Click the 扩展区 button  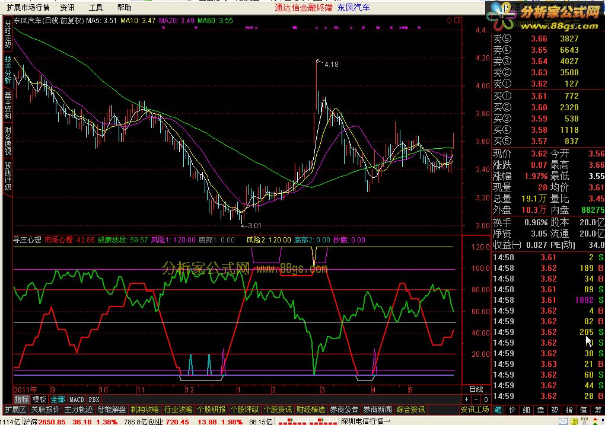(x=15, y=410)
